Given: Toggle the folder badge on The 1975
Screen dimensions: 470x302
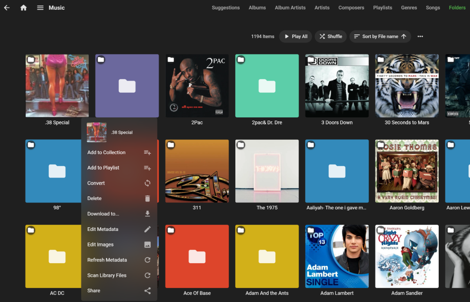Looking at the screenshot, I should coord(241,145).
